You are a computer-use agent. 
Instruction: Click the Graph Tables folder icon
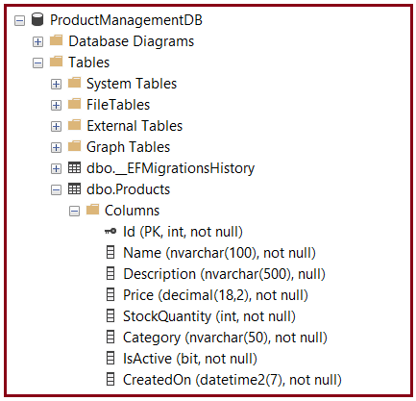click(75, 146)
